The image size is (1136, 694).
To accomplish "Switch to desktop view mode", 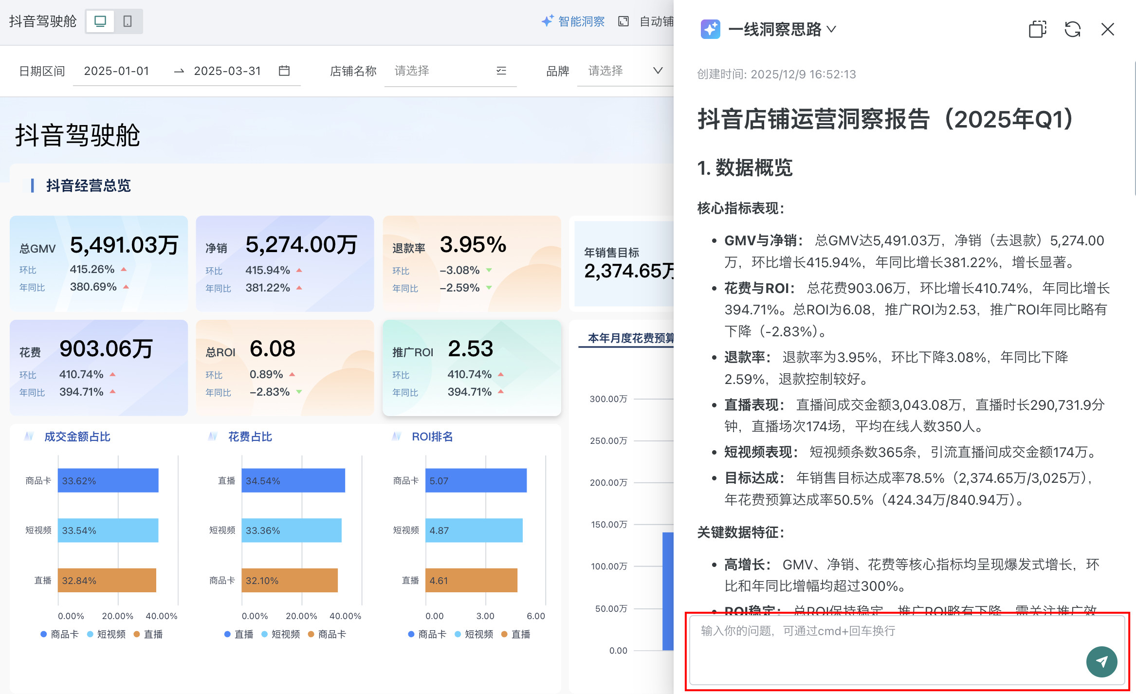I will (x=100, y=21).
